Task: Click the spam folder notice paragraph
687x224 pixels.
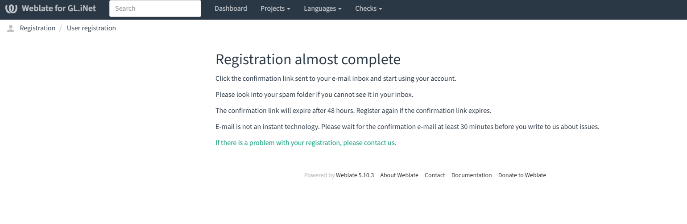Action: (315, 95)
